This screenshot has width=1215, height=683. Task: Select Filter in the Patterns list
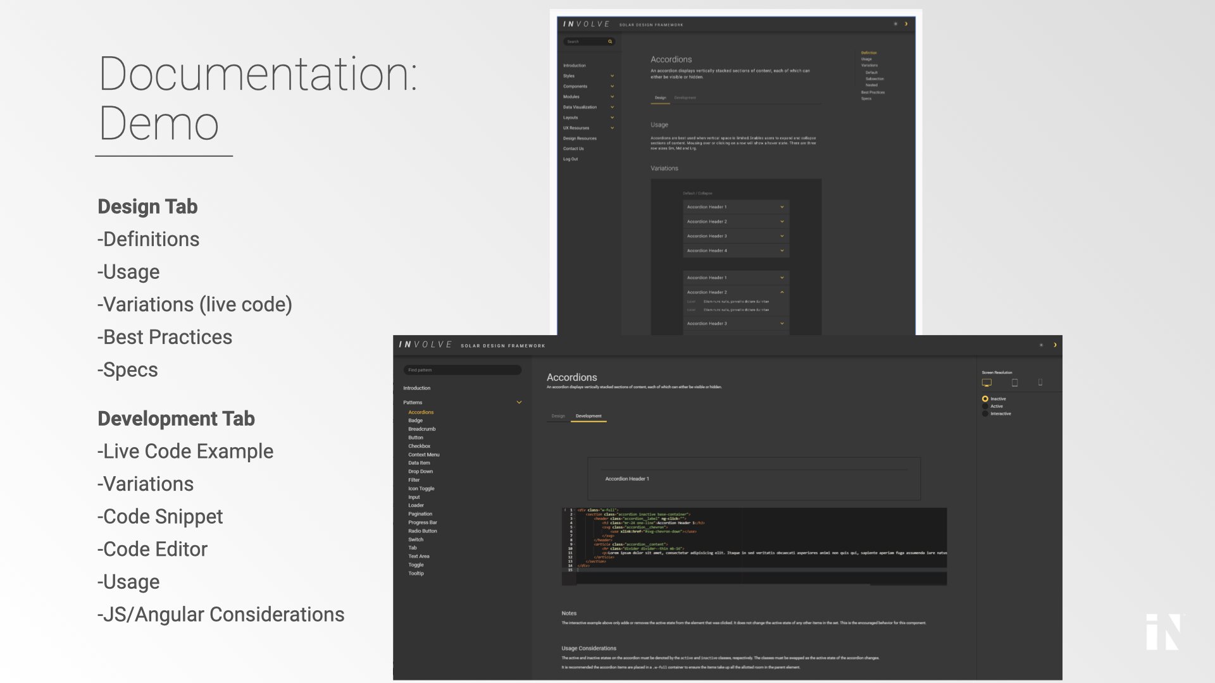(x=414, y=480)
